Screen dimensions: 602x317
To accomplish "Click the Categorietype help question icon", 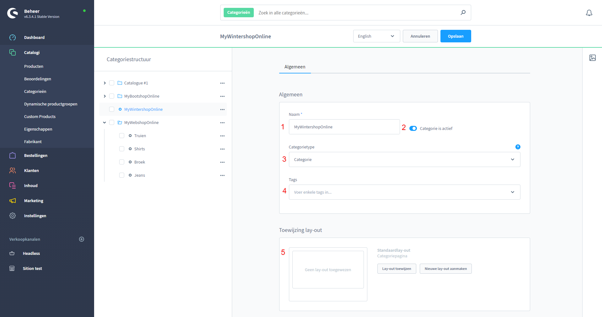I will tap(518, 147).
